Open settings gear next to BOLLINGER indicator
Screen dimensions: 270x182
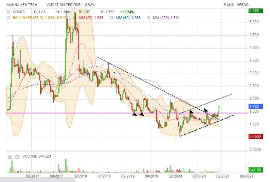coord(9,18)
